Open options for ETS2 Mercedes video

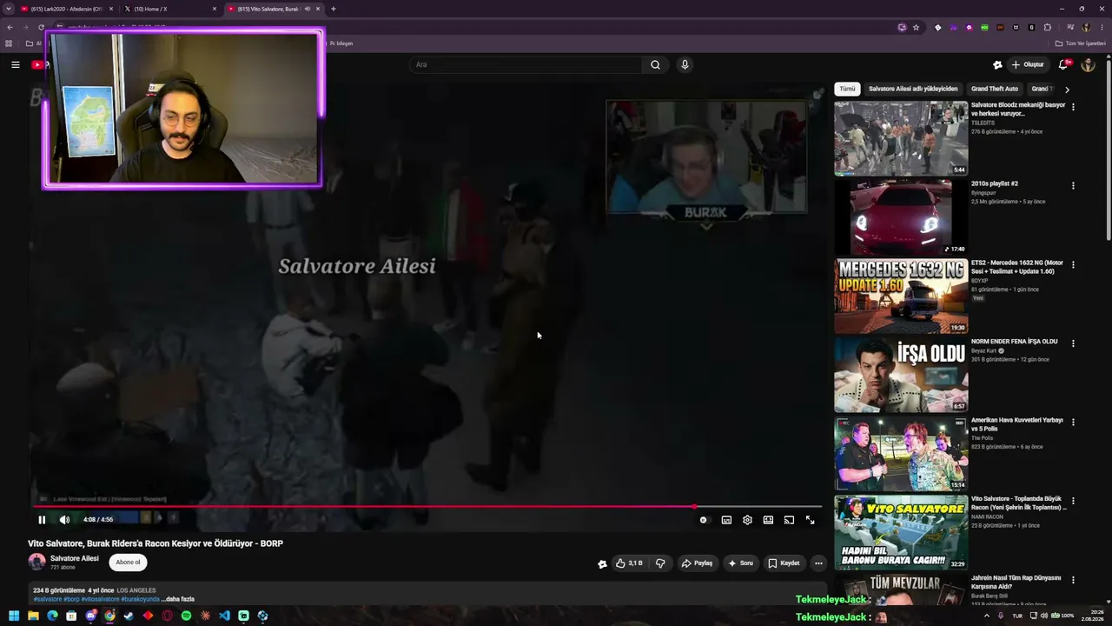pos(1073,264)
